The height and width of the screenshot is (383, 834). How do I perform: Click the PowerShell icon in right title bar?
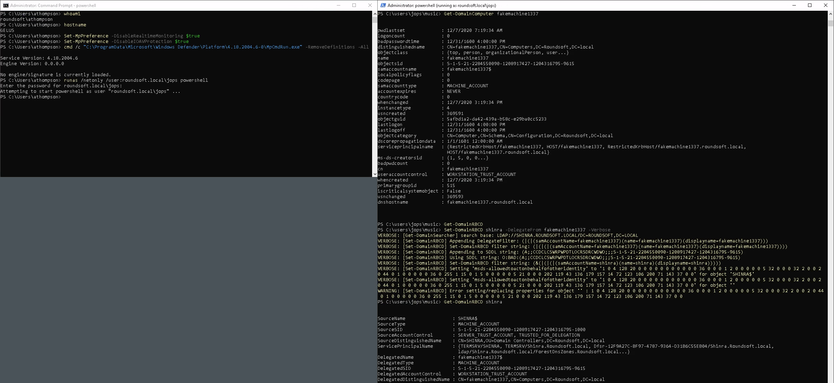[383, 5]
